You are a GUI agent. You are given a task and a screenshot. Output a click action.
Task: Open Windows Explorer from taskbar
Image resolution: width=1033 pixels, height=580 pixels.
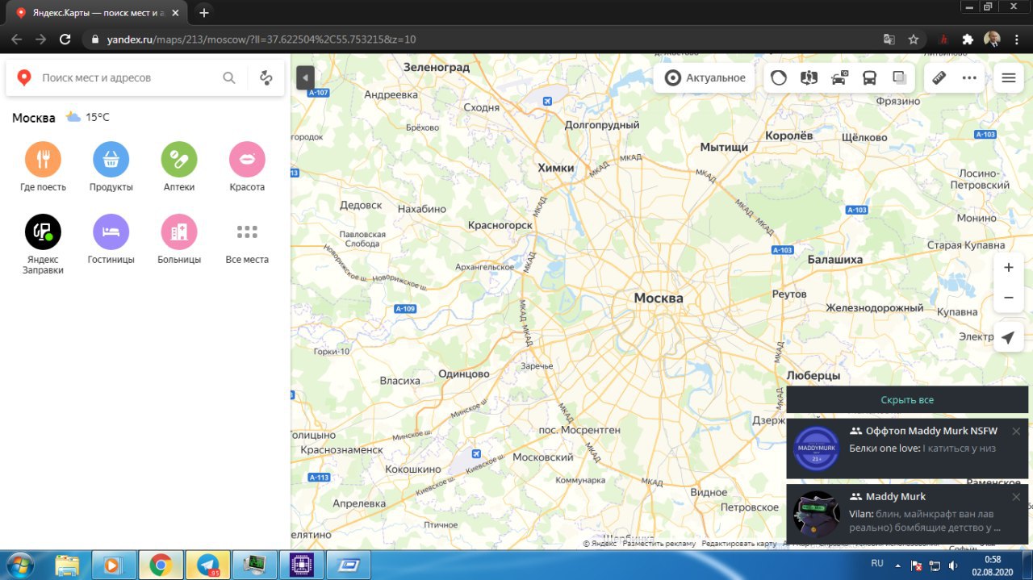68,565
